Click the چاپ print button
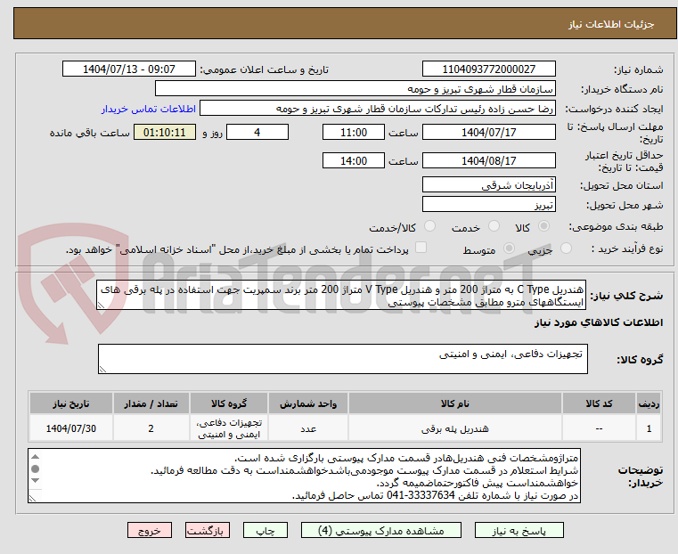Viewport: 678px width, 554px height. pyautogui.click(x=265, y=530)
